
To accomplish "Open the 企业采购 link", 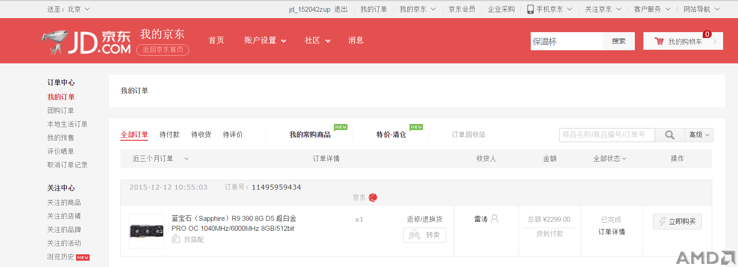I will click(x=501, y=9).
